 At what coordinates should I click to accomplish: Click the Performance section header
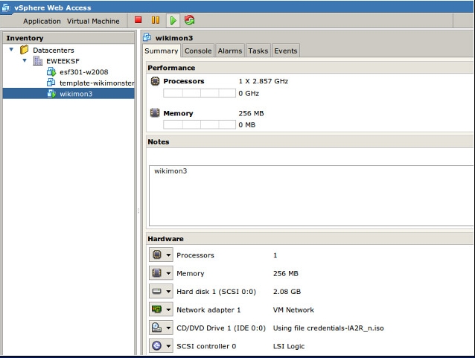click(x=310, y=68)
